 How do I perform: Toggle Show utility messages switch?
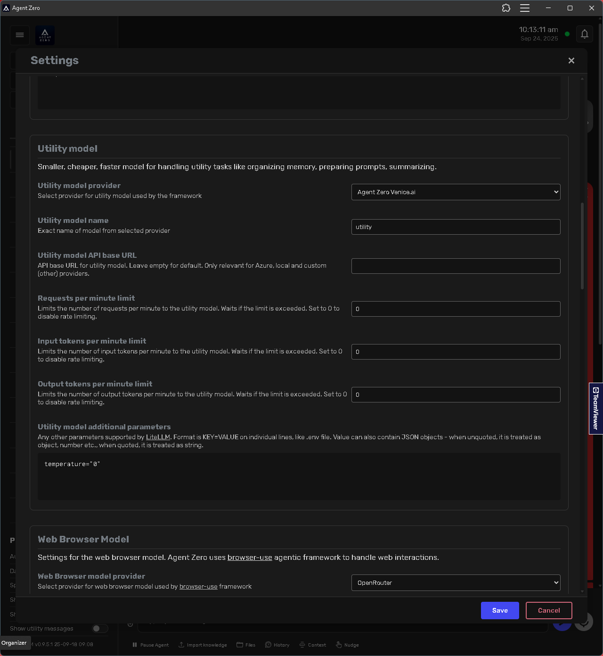coord(99,628)
